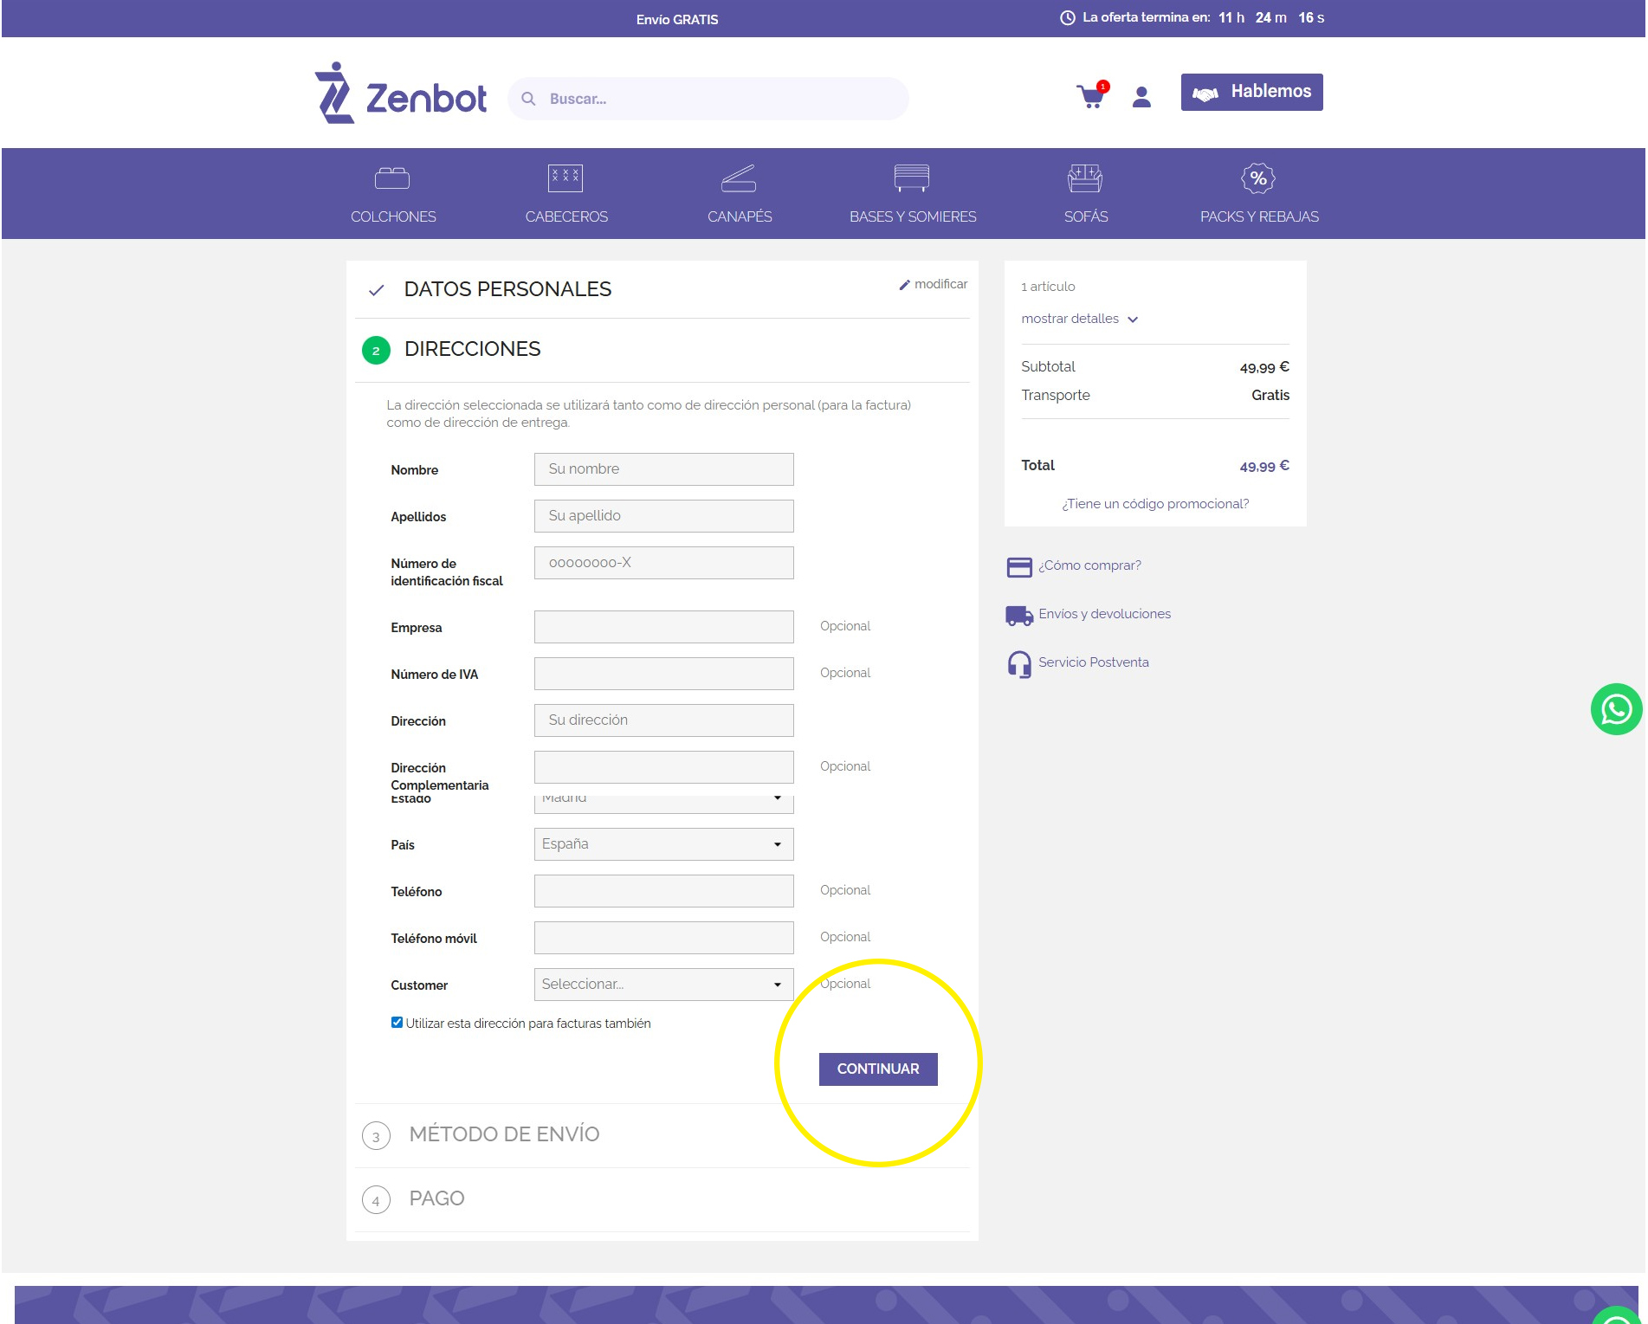This screenshot has width=1648, height=1324.
Task: Click modificar for Datos Personales
Action: [934, 284]
